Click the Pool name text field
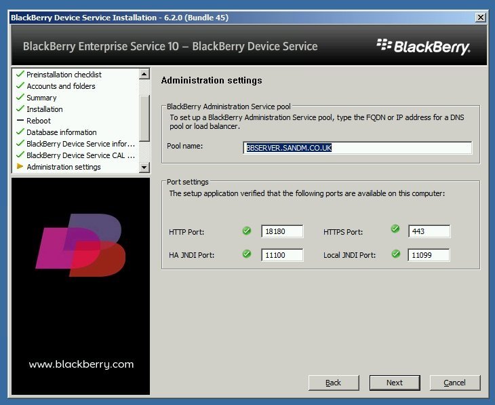 (x=357, y=148)
